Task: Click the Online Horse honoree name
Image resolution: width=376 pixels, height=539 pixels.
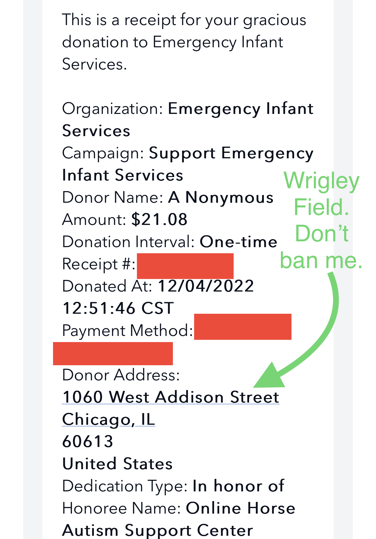Action: [240, 508]
